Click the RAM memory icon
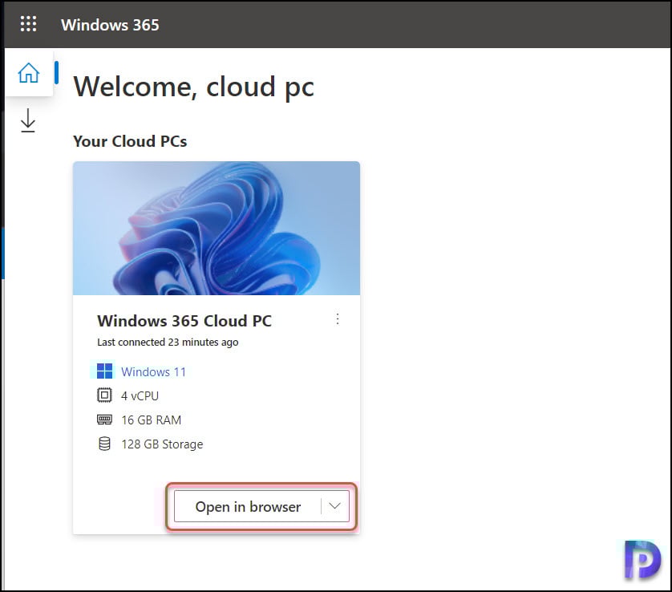Screen dimensions: 672x592 pos(104,420)
